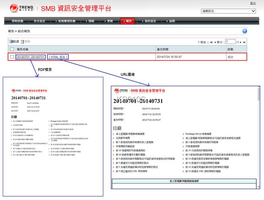Open 前 10 部違反行為監控策略的電腦 link
Screen dimensions: 264x200
[x=202, y=163]
